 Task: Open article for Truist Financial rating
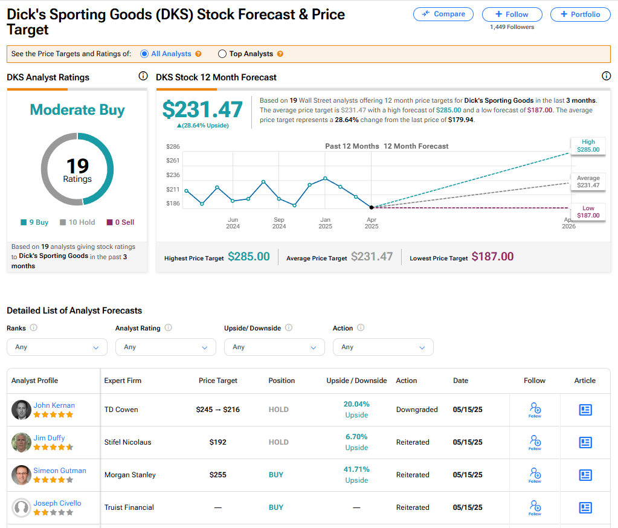click(585, 508)
